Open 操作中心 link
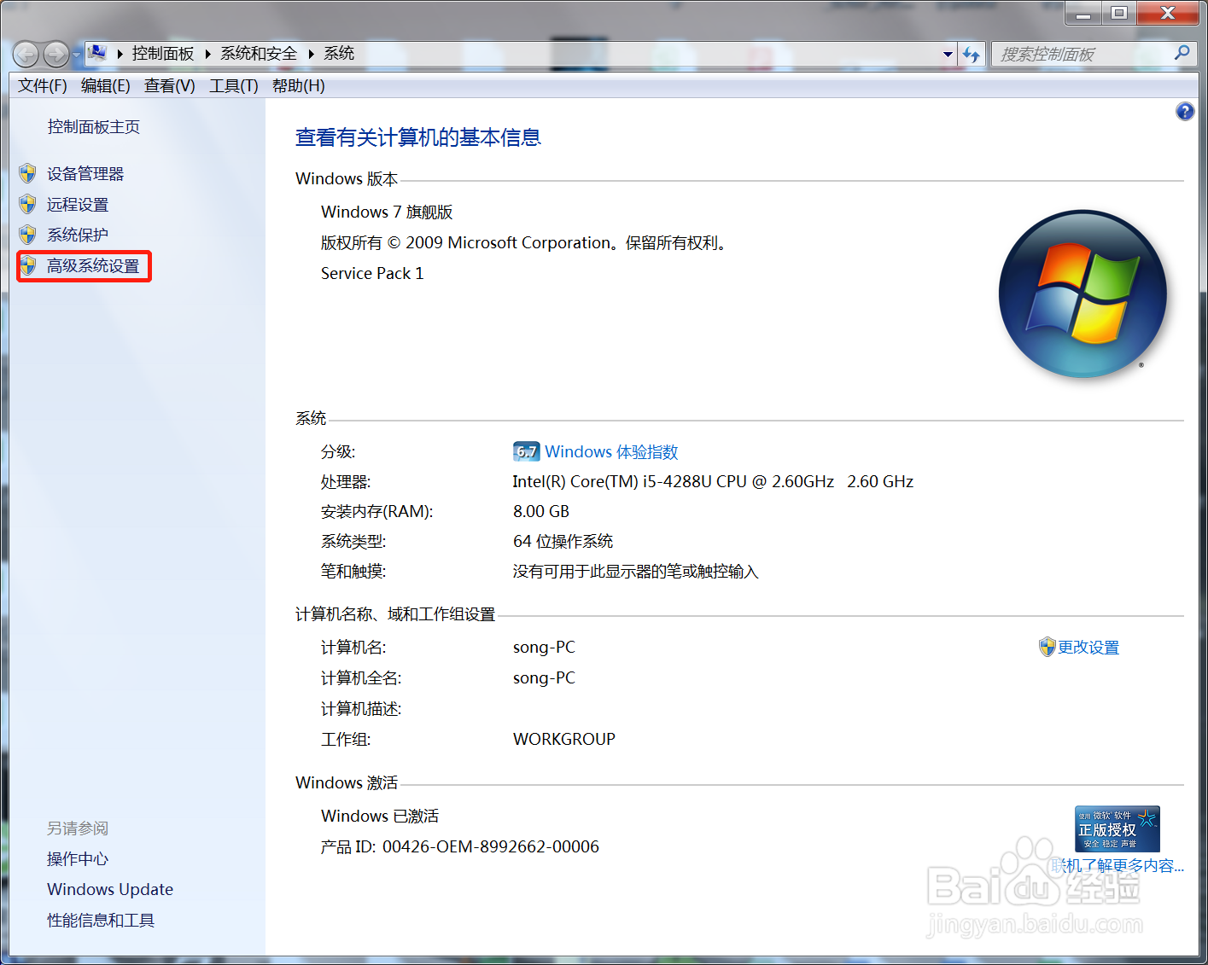The image size is (1208, 965). click(x=78, y=859)
